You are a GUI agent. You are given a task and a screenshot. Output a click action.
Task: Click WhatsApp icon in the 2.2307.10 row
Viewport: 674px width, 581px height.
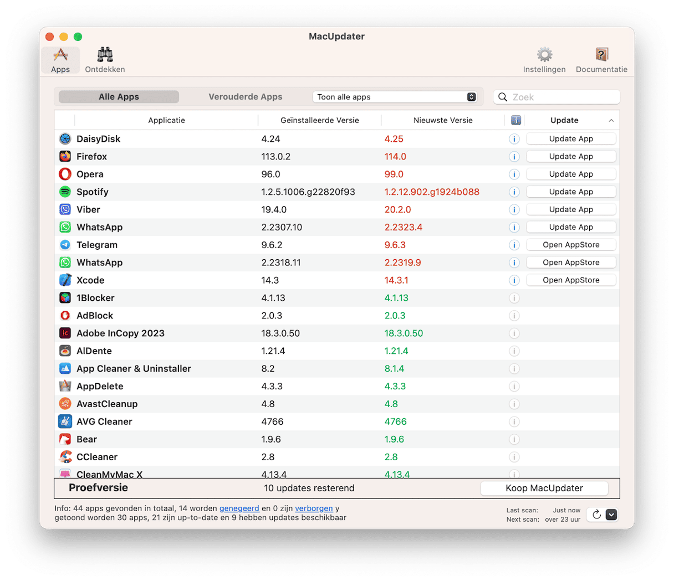(x=65, y=228)
